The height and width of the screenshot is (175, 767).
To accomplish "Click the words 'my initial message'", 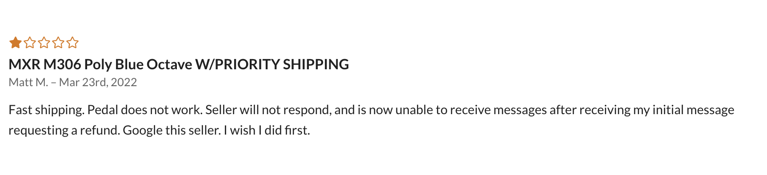I will [x=683, y=110].
